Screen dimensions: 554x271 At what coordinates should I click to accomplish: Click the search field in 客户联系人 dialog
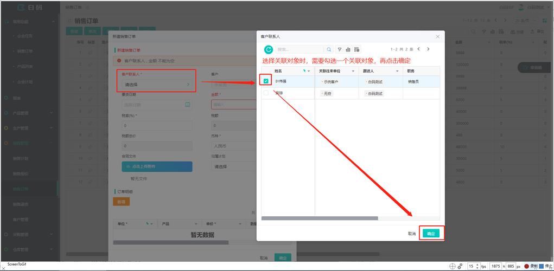pos(299,49)
